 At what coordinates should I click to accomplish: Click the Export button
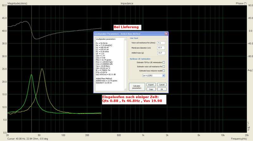tap(151, 85)
